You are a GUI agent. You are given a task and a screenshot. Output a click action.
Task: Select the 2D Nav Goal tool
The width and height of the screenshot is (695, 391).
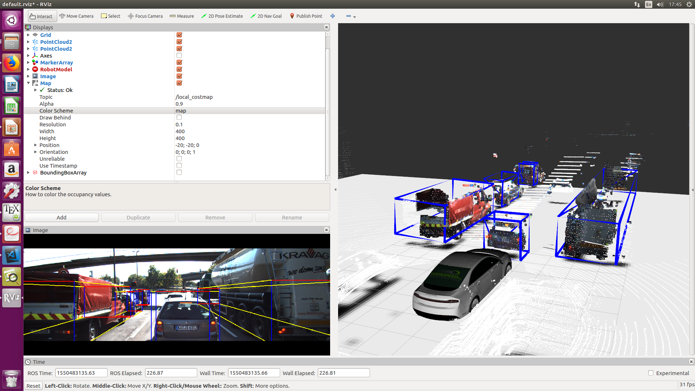click(x=266, y=16)
